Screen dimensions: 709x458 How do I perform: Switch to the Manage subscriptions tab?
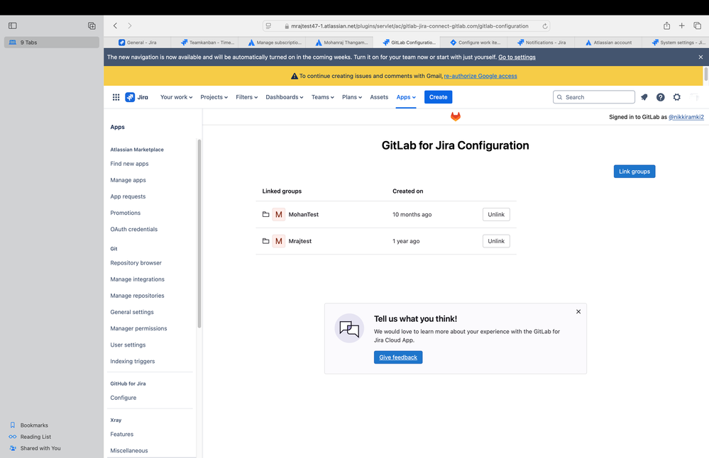272,43
